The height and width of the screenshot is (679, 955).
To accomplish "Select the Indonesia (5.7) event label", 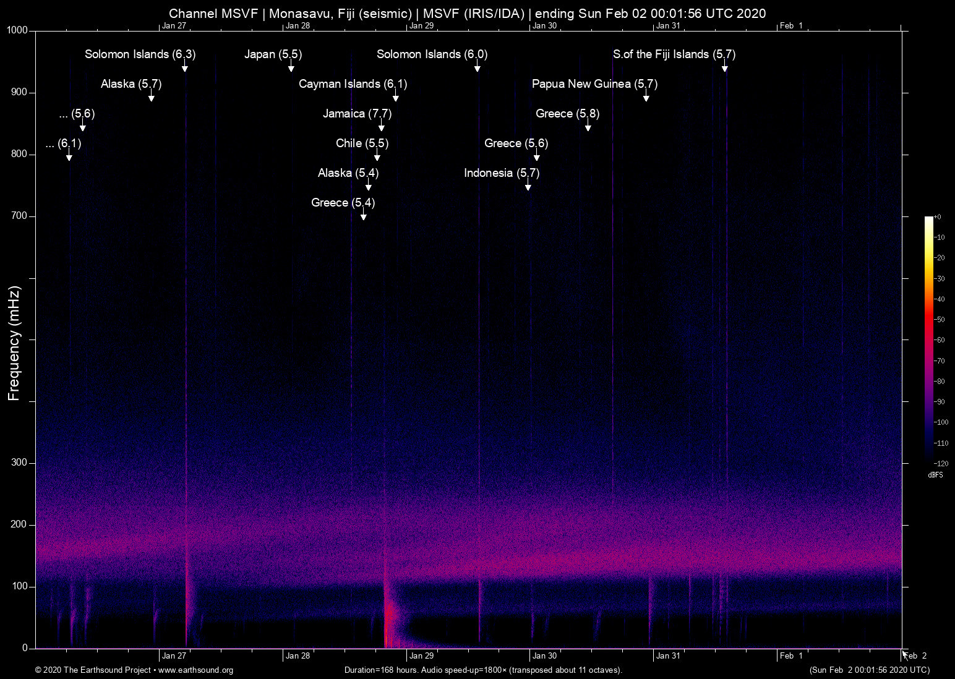I will (x=502, y=173).
